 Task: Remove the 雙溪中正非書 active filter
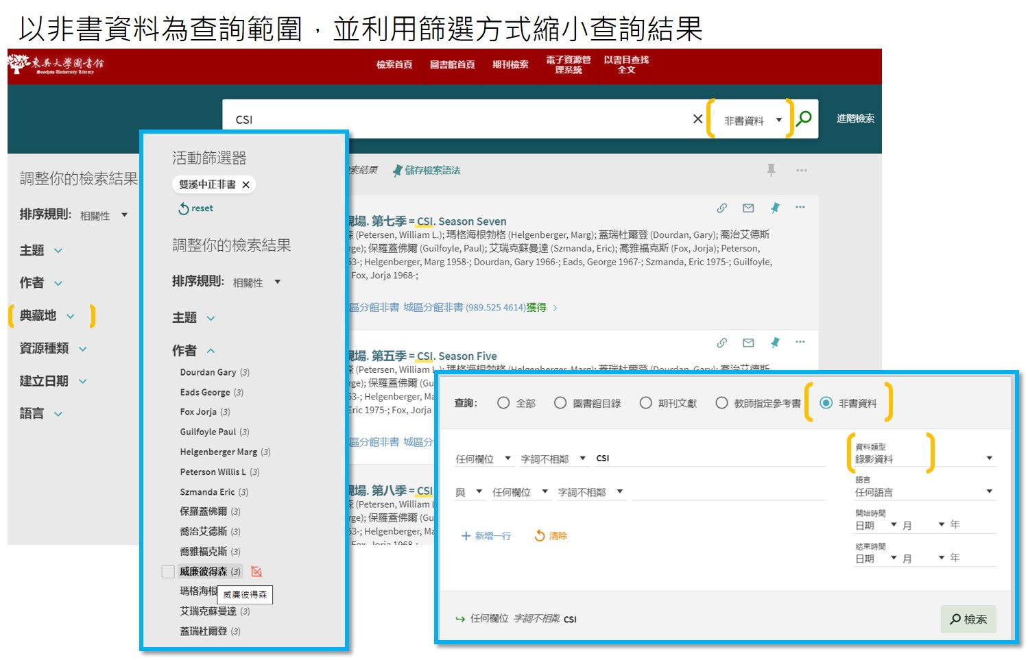[246, 184]
